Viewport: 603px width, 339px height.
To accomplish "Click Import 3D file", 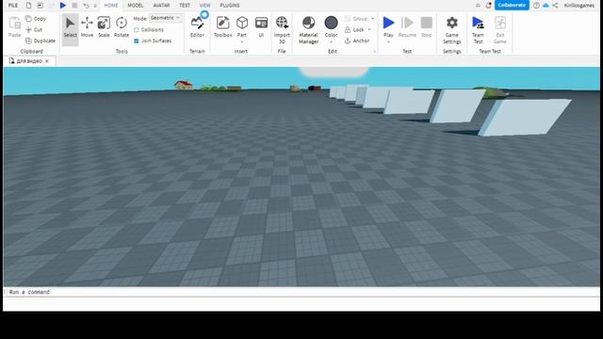I will (282, 30).
